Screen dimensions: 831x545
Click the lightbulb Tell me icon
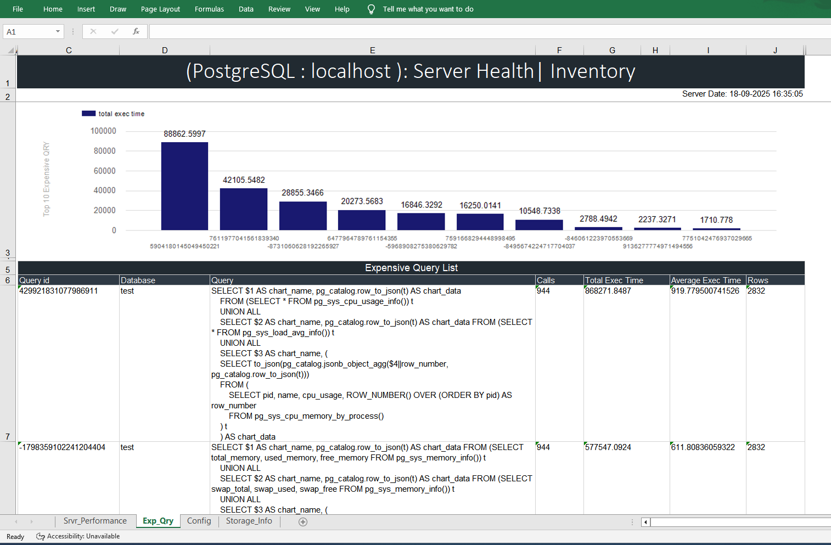coord(371,9)
